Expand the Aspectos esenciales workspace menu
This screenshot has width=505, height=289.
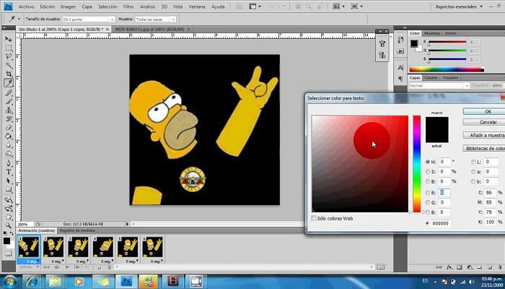click(459, 7)
